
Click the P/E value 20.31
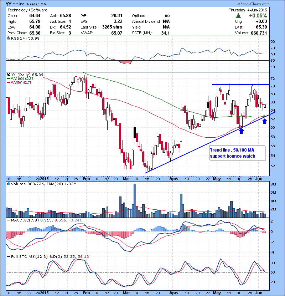point(117,16)
